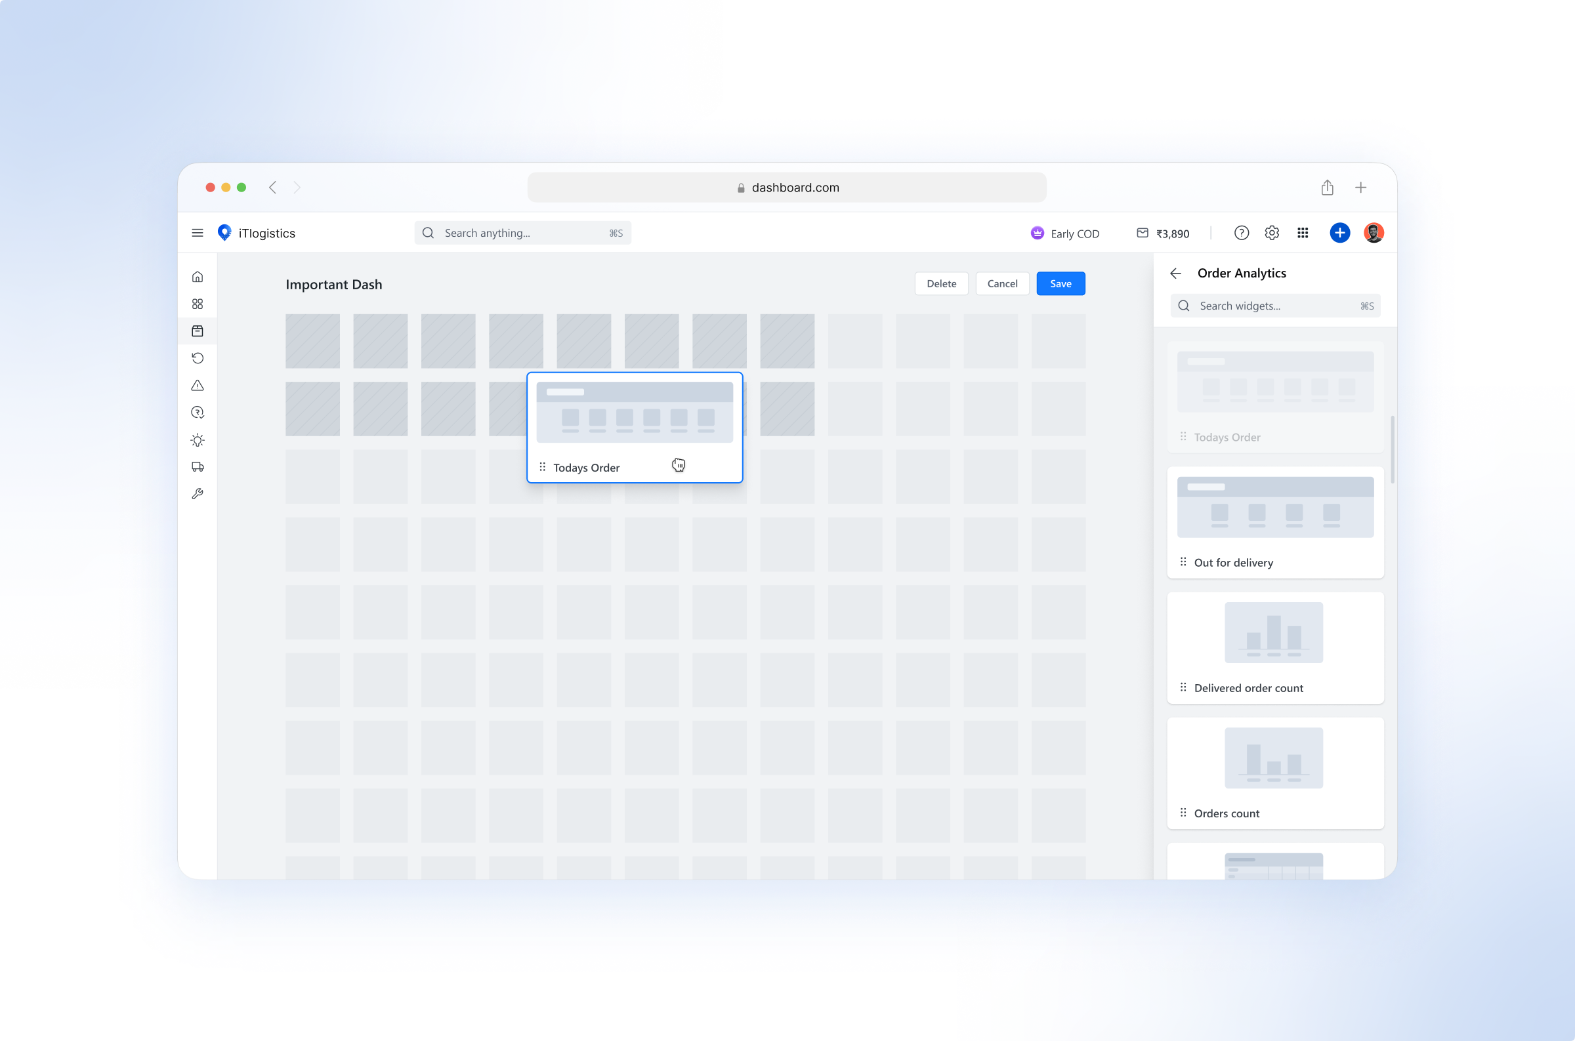Image resolution: width=1575 pixels, height=1041 pixels.
Task: Open app settings with the gear icon
Action: coord(1272,232)
